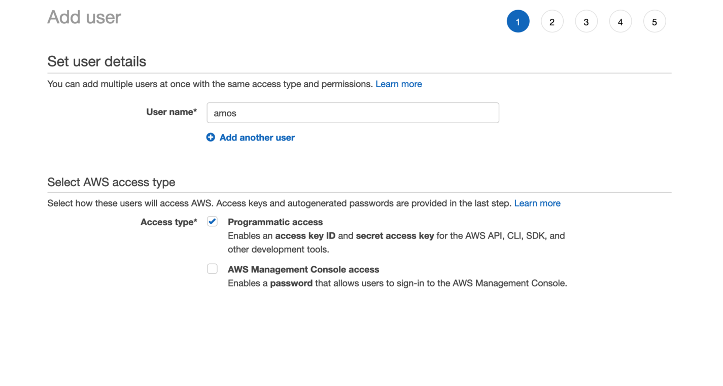
Task: Open step 3 of the Add user flow
Action: coord(586,21)
